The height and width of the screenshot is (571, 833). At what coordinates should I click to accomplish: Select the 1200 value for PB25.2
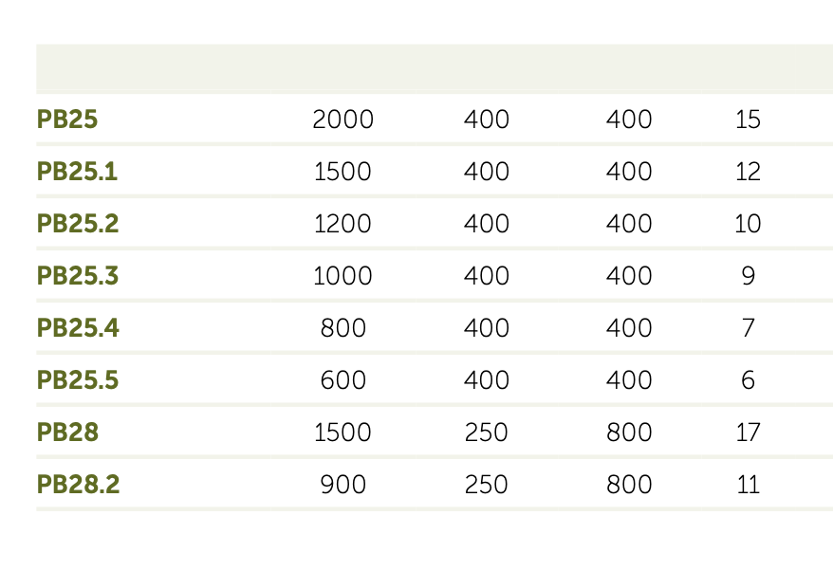(342, 224)
